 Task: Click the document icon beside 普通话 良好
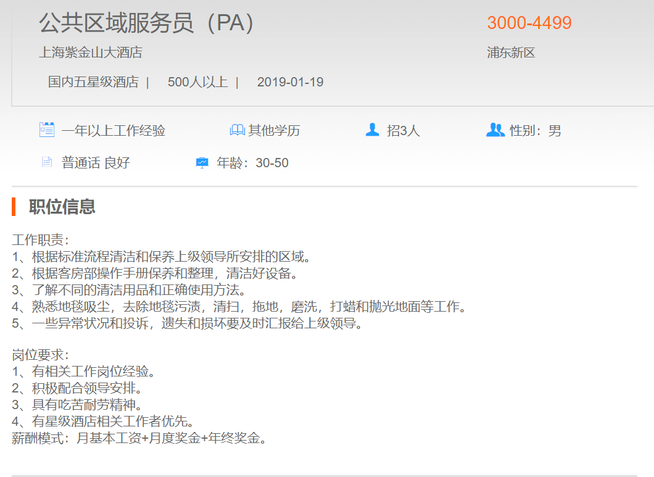pyautogui.click(x=47, y=162)
